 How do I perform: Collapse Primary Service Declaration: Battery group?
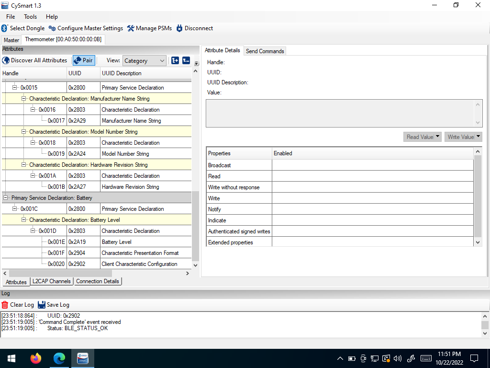coord(5,198)
